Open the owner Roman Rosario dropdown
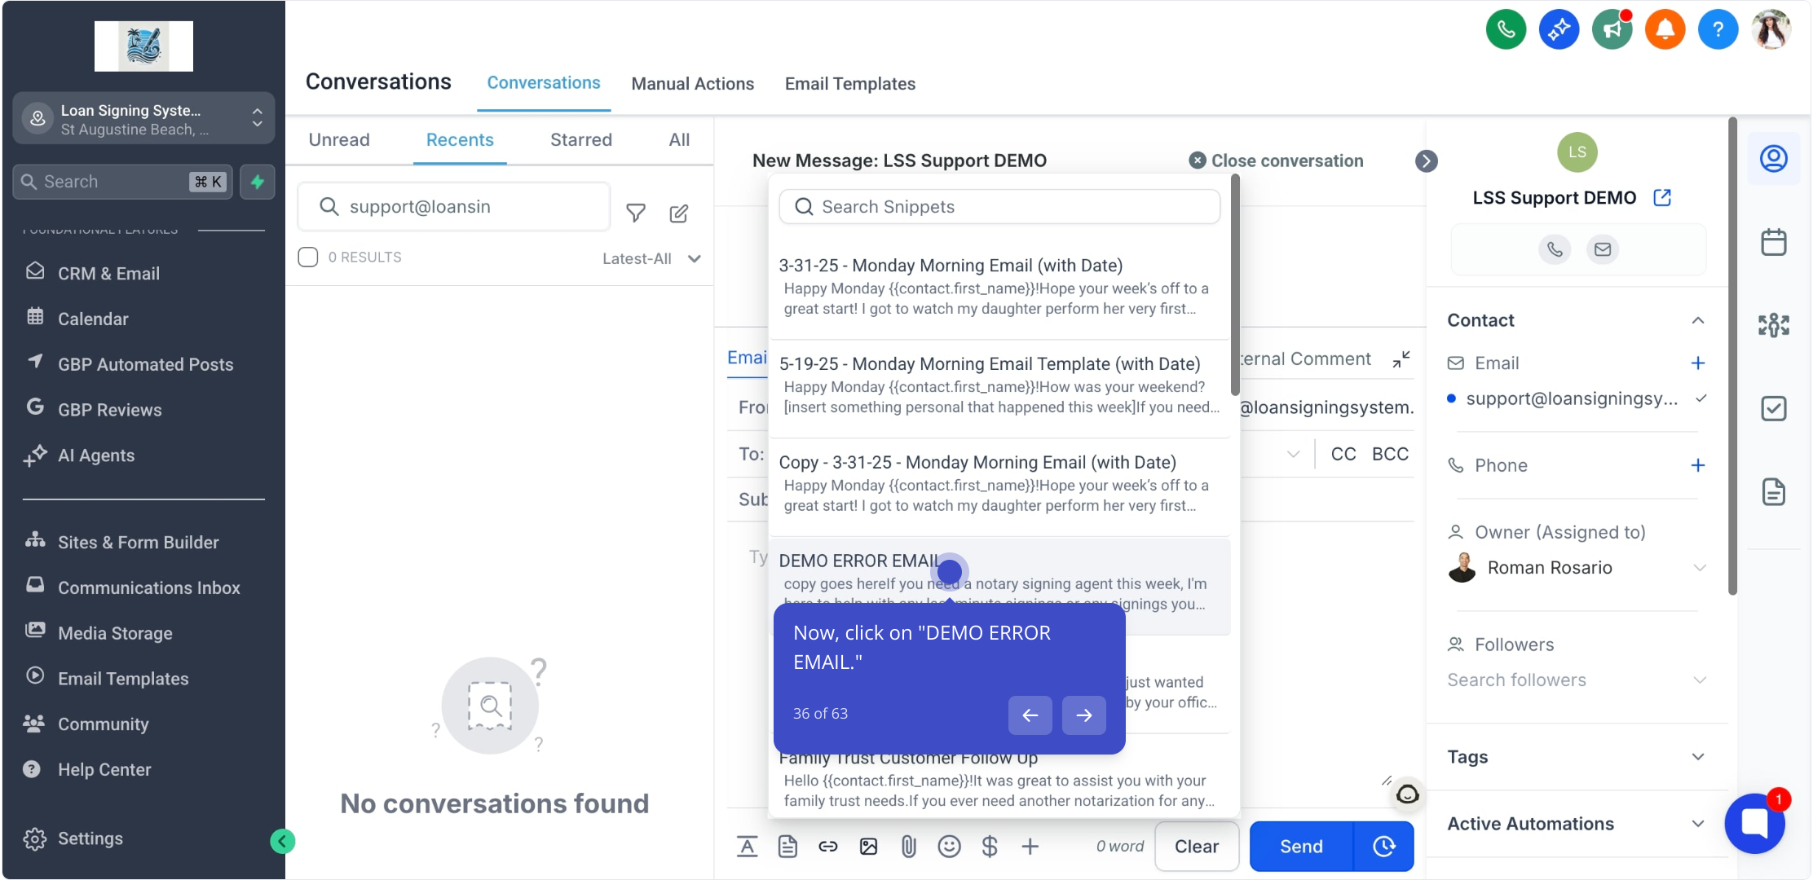Viewport: 1813px width, 880px height. (1700, 568)
